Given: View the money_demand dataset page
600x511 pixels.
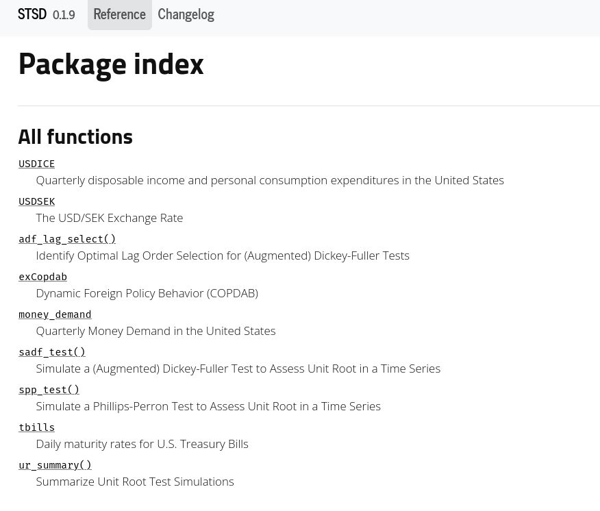Looking at the screenshot, I should 55,314.
